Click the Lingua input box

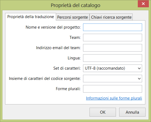click(x=112, y=58)
